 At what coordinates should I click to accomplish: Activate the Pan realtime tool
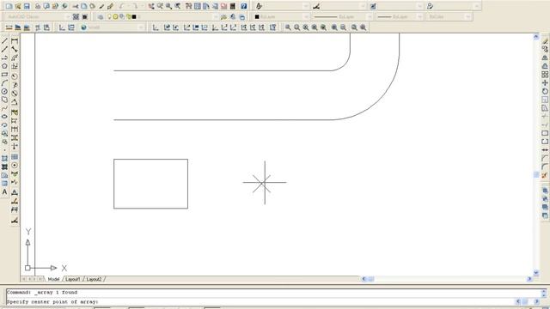[151, 6]
